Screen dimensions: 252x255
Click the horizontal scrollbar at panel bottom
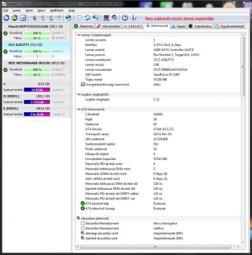coord(155,247)
